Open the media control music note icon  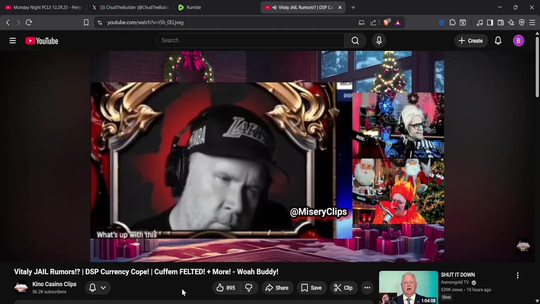coord(480,22)
